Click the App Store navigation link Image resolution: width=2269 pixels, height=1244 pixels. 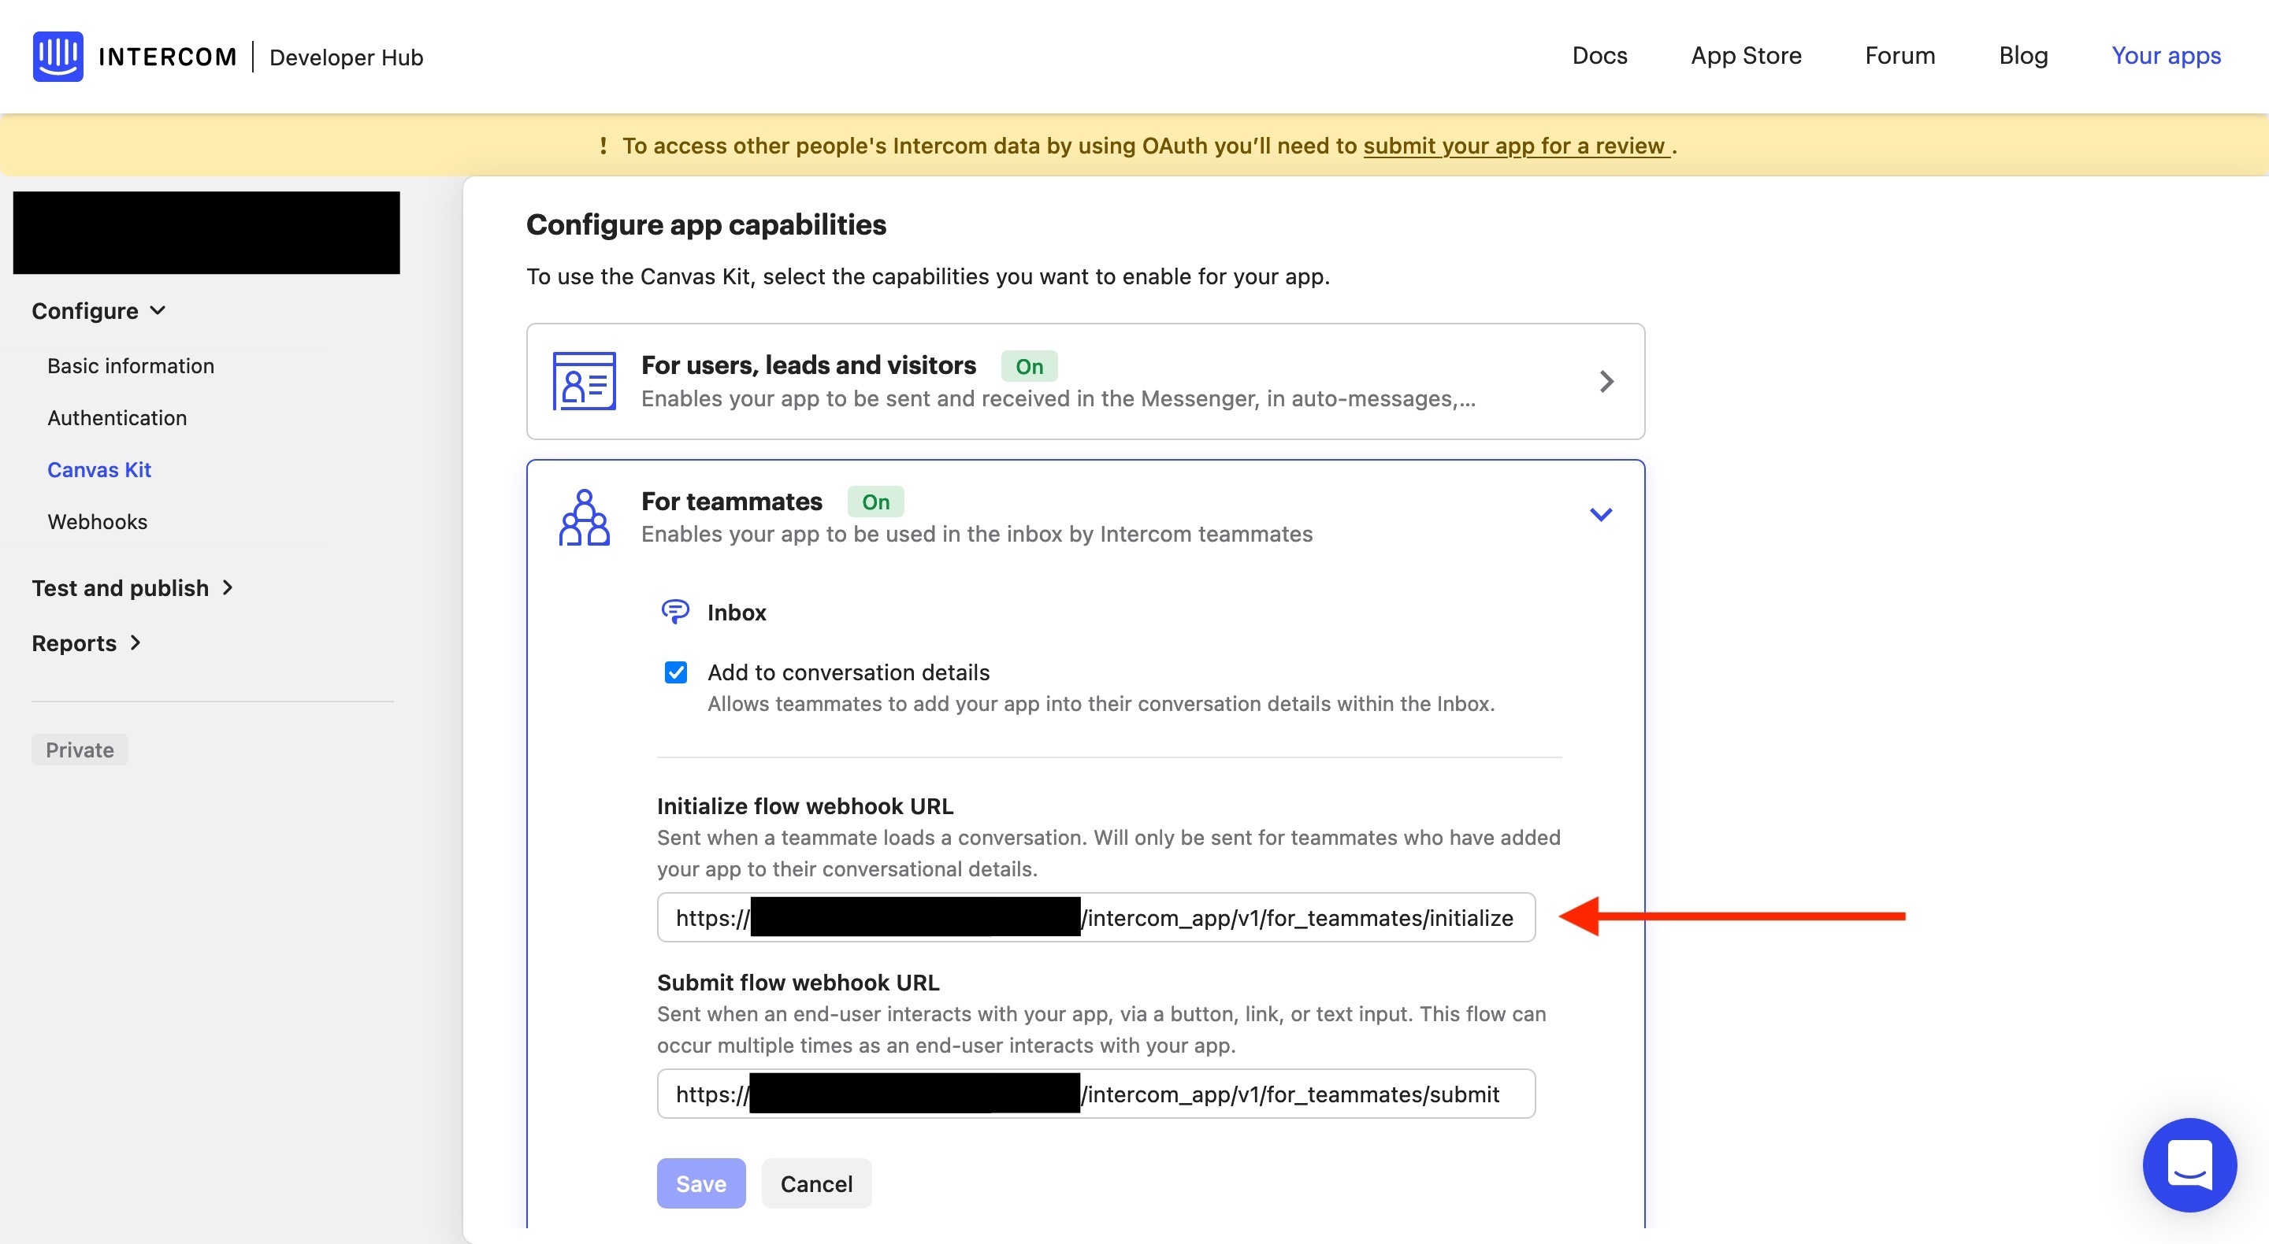click(x=1747, y=55)
